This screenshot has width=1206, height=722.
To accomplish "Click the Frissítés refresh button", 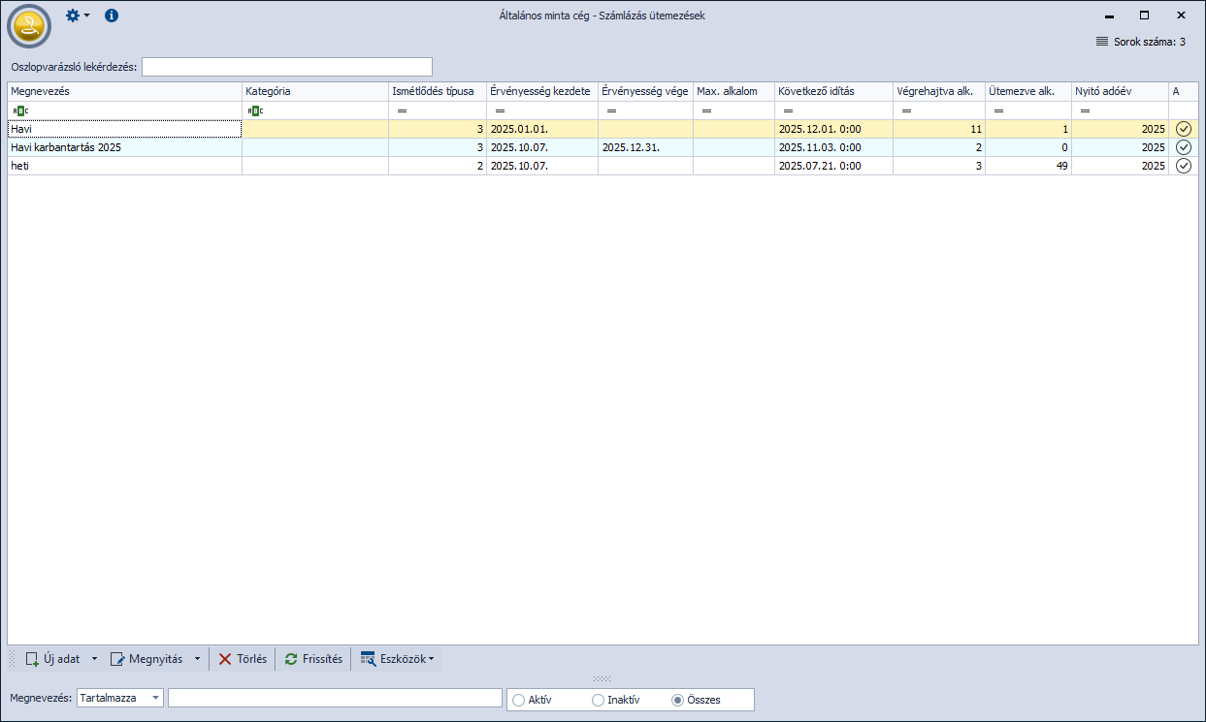I will tap(313, 659).
